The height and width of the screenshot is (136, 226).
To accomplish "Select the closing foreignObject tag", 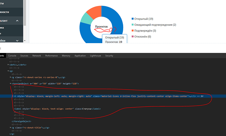I will (x=21, y=121).
